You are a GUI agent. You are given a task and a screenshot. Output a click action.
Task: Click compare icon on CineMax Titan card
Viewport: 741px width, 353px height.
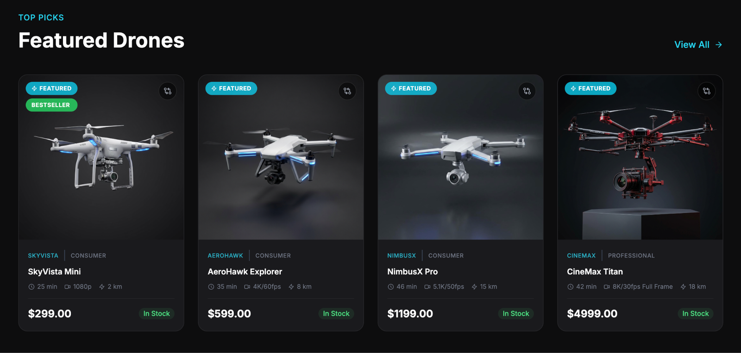coord(707,91)
